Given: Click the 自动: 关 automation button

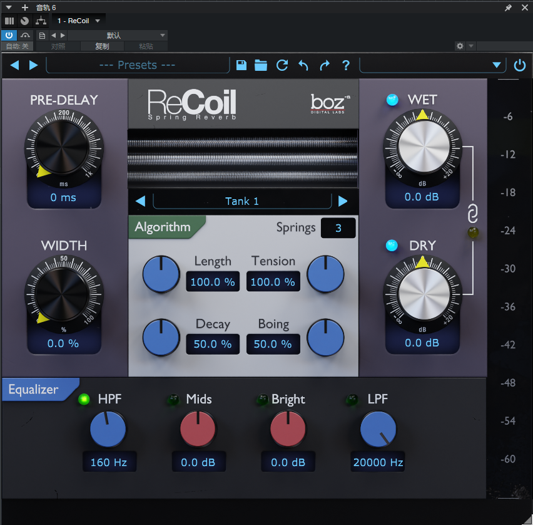Looking at the screenshot, I should [x=18, y=46].
